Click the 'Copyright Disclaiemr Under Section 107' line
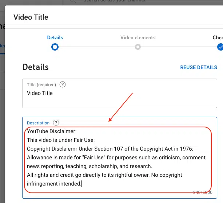 (x=110, y=149)
